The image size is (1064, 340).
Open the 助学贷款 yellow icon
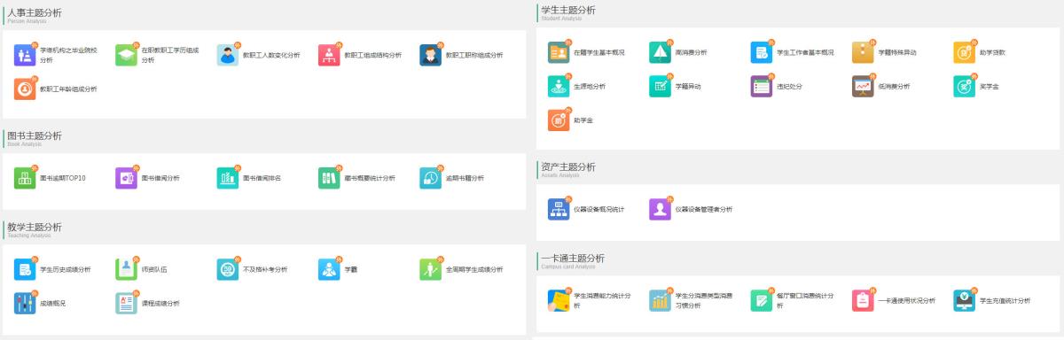pos(964,52)
